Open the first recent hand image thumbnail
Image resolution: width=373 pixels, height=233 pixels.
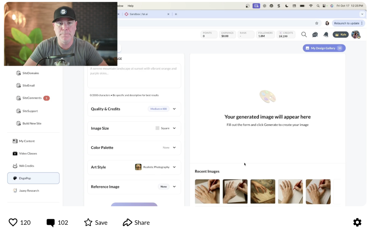[207, 192]
